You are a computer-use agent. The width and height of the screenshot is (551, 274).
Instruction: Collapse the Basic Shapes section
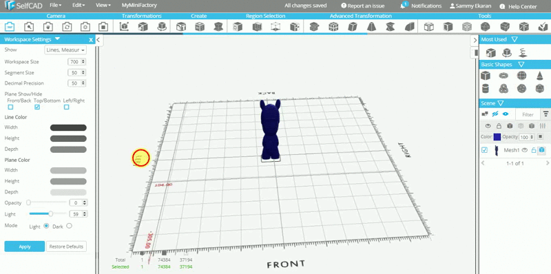(x=521, y=65)
